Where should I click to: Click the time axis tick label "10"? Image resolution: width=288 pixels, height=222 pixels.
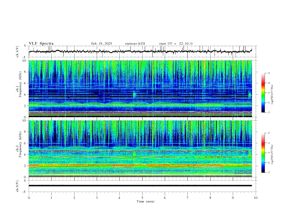tap(256, 198)
